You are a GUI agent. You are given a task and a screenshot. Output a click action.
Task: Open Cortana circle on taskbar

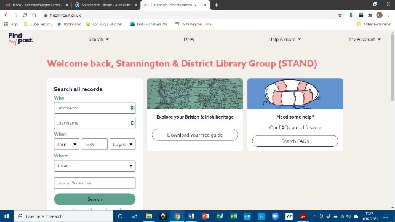(x=120, y=216)
